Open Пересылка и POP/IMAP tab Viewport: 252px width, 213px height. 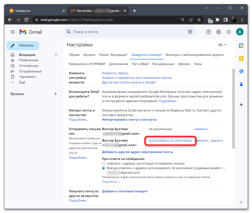(87, 64)
